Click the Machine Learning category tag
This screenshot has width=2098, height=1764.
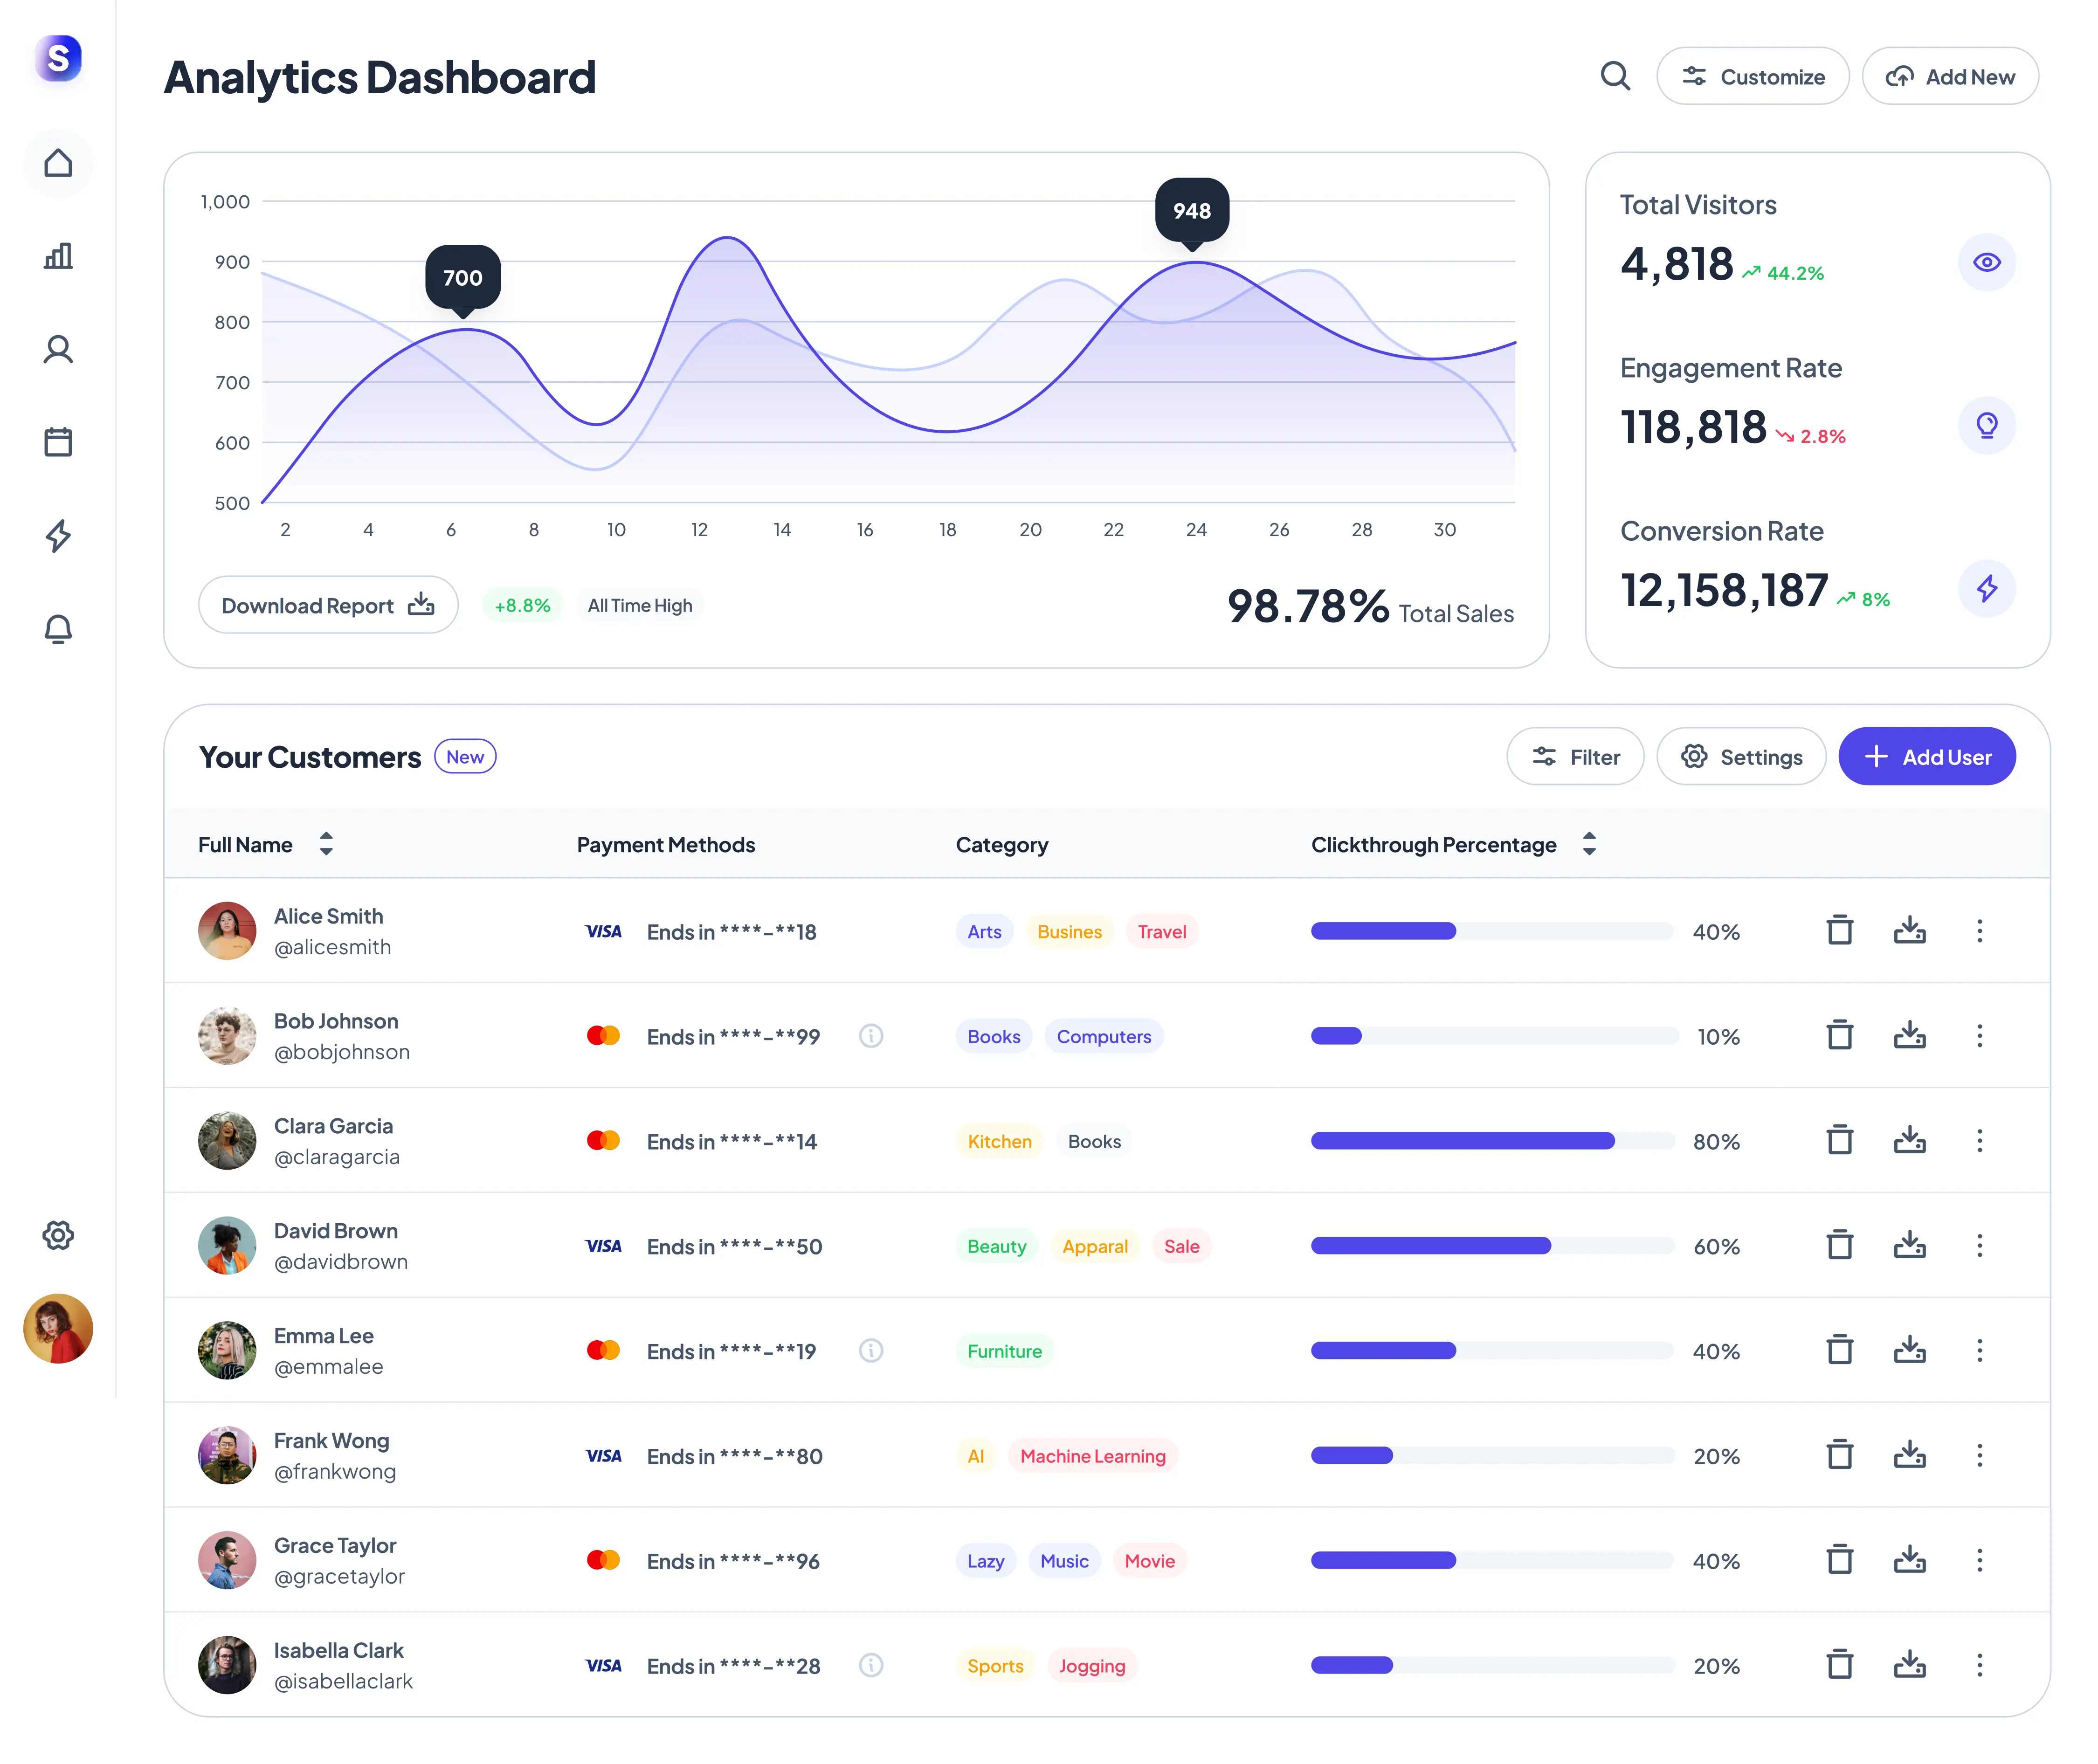pyautogui.click(x=1093, y=1456)
